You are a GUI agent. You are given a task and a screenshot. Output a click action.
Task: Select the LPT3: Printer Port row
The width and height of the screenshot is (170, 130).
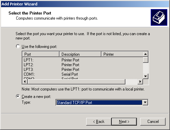83,70
